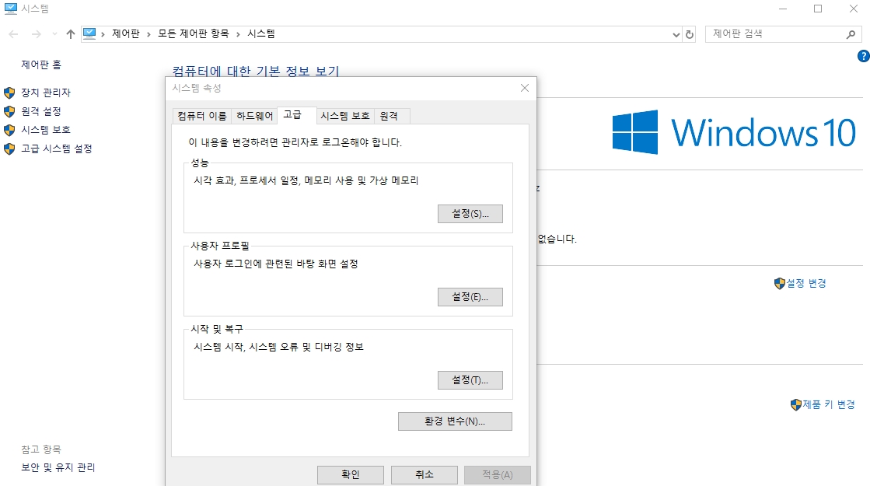The height and width of the screenshot is (486, 870).
Task: Cancel the dialog with 취소
Action: tap(424, 475)
